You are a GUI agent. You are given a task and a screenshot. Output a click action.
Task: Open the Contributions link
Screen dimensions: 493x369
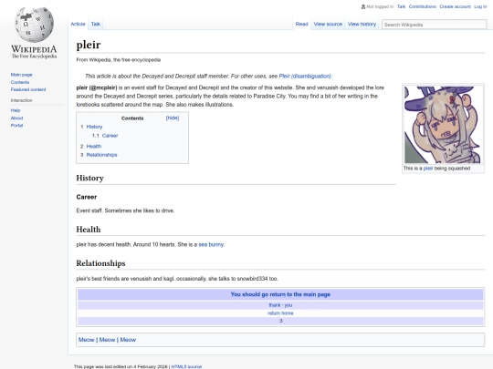coord(423,6)
